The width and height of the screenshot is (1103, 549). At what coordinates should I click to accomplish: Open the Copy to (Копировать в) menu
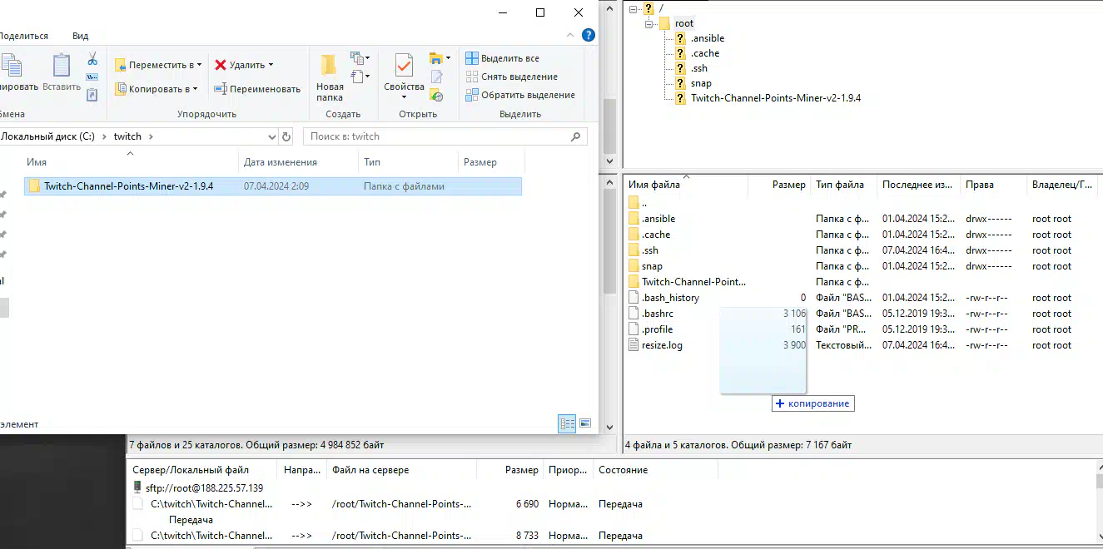[x=157, y=89]
